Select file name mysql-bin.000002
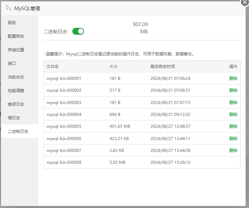249x208 pixels. pyautogui.click(x=64, y=90)
